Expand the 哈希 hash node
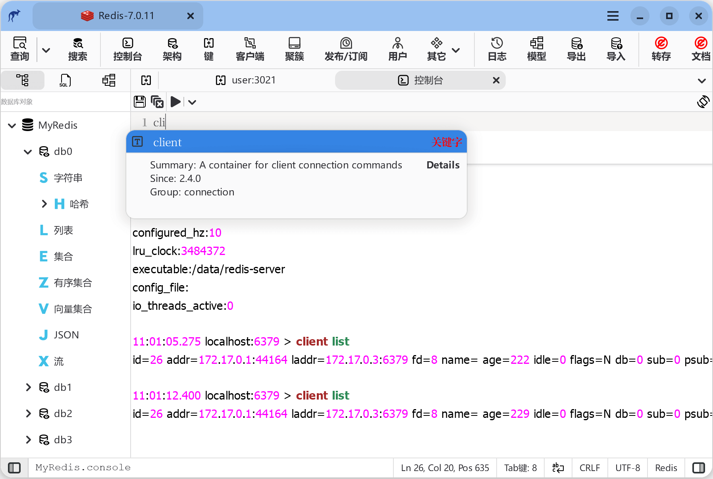The width and height of the screenshot is (713, 479). [44, 204]
